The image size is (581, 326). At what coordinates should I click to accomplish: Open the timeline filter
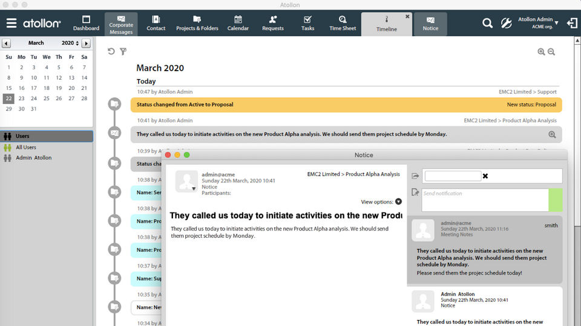123,51
